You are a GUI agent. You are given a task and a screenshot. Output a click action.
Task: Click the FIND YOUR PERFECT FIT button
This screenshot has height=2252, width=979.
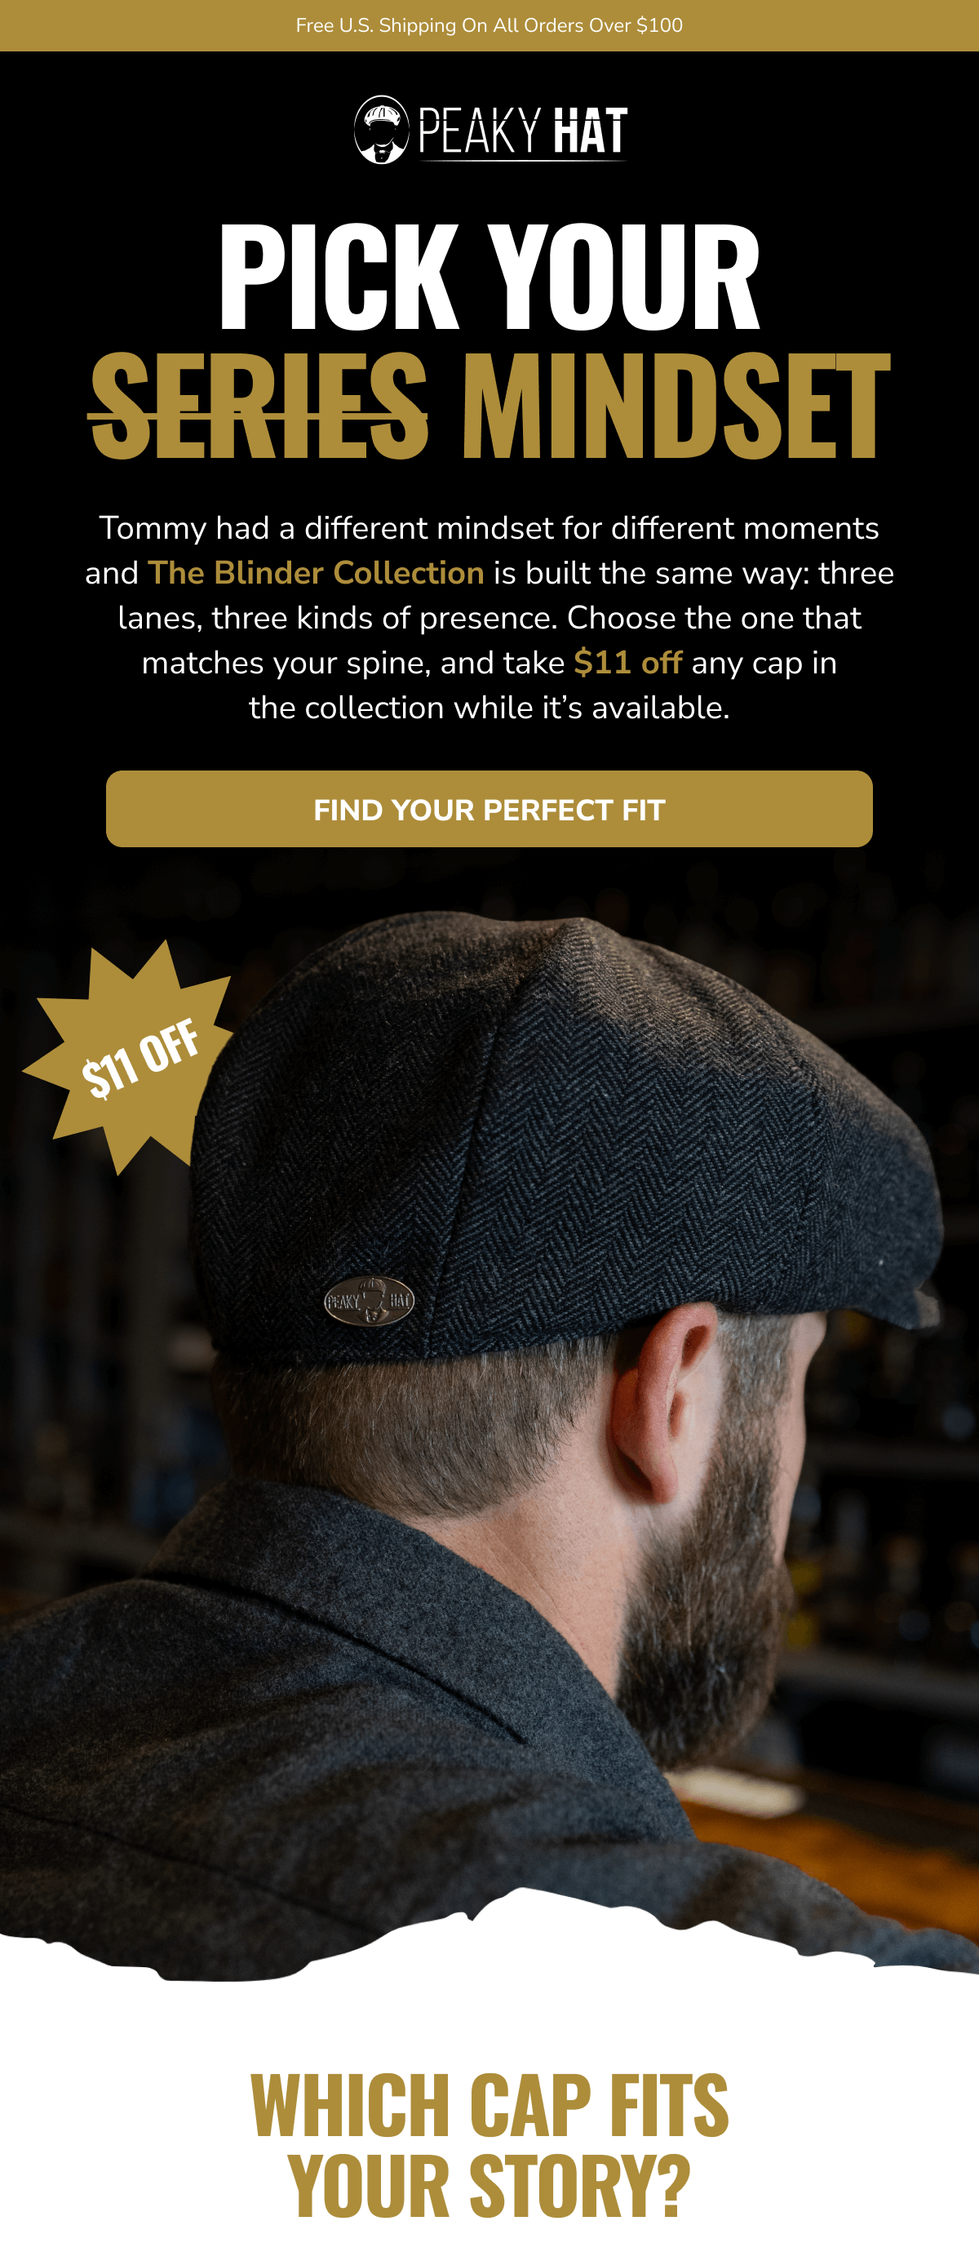[x=489, y=809]
